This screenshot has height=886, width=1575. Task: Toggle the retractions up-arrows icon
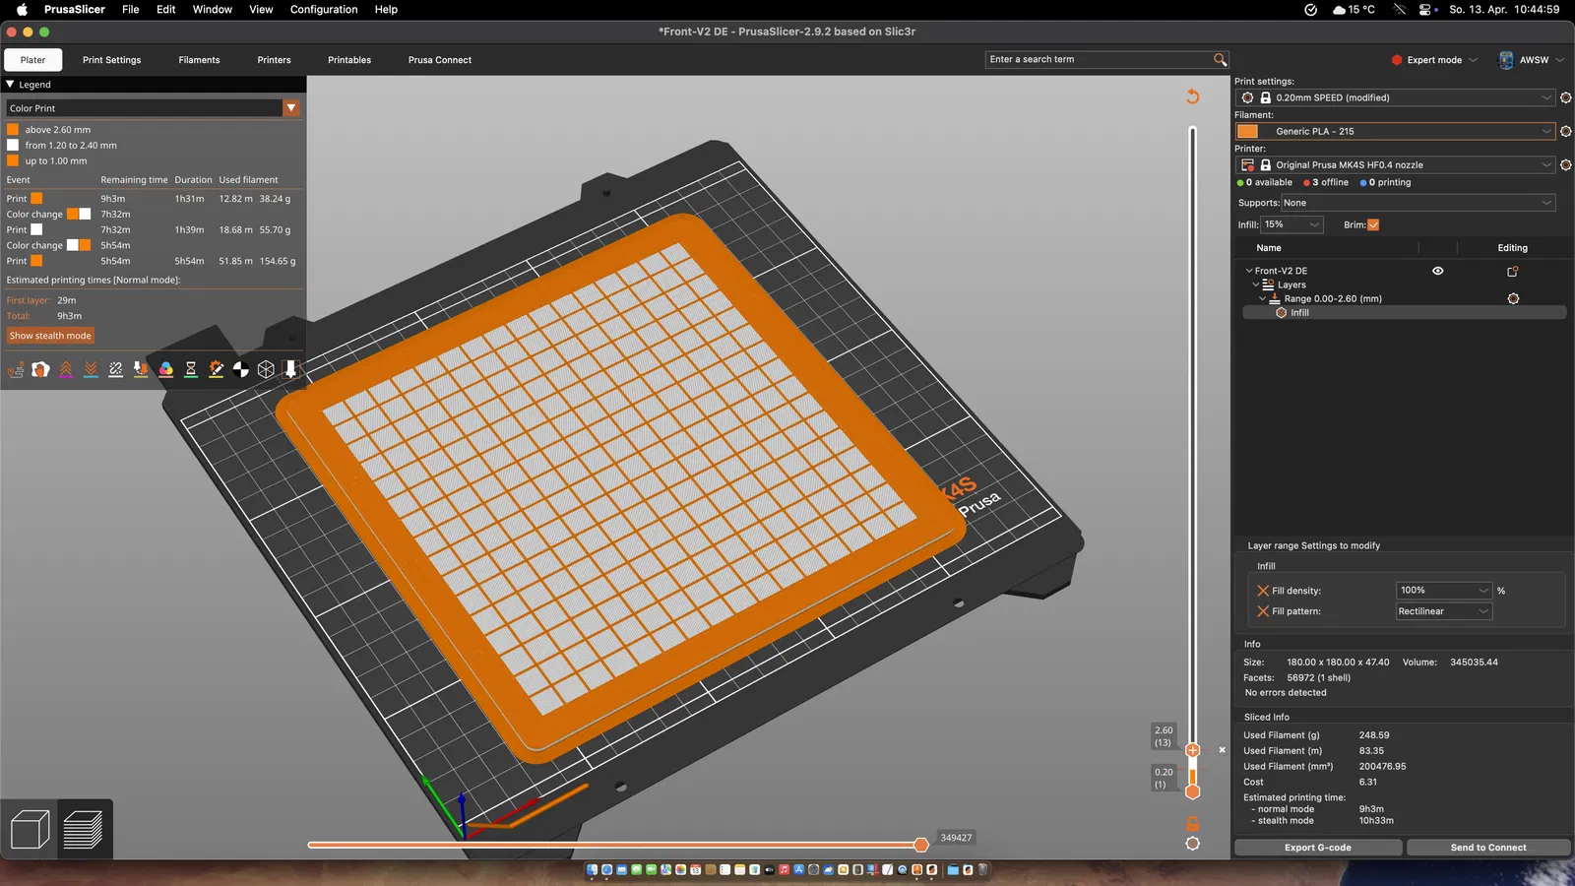pyautogui.click(x=66, y=369)
